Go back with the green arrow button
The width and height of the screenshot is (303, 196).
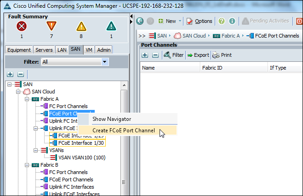(x=140, y=21)
